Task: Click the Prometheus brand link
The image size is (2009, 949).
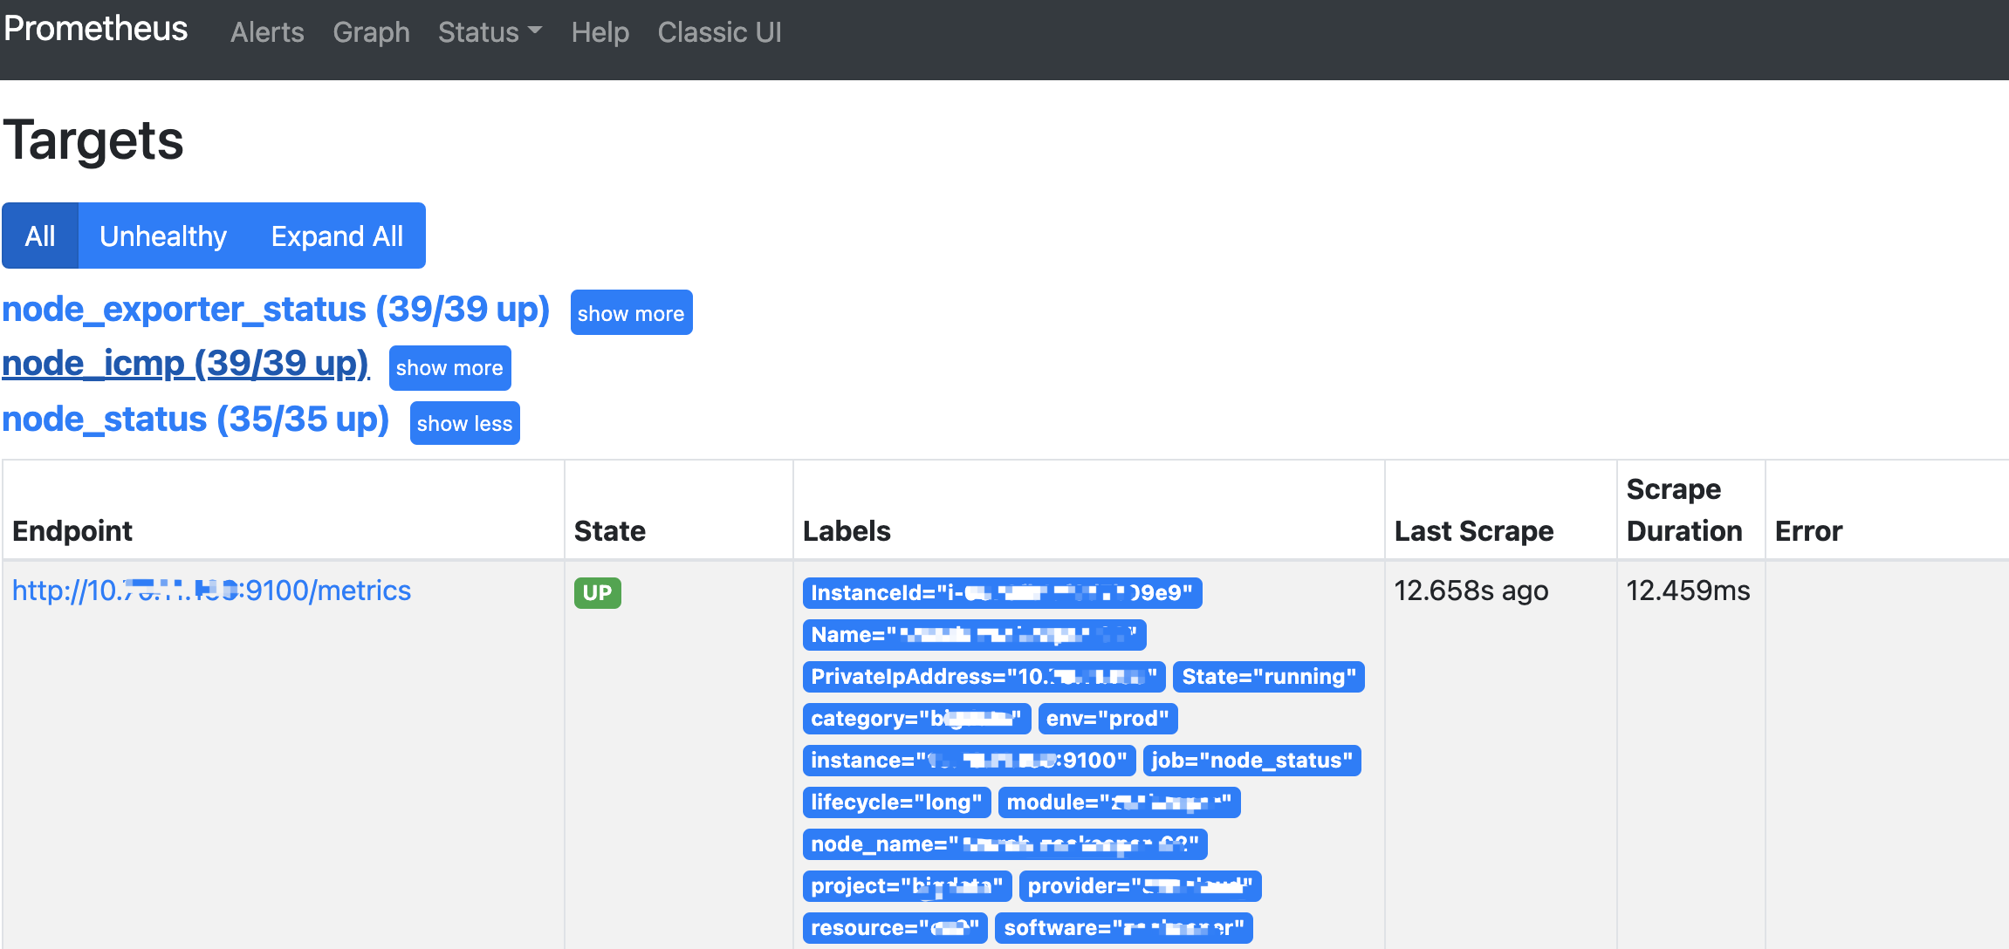Action: click(95, 29)
